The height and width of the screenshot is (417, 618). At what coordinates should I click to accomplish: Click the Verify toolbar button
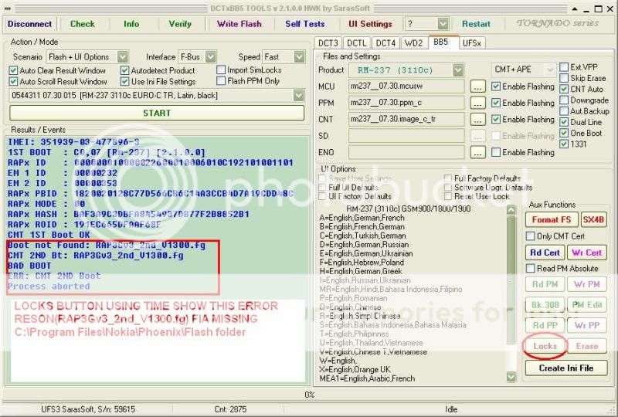180,24
